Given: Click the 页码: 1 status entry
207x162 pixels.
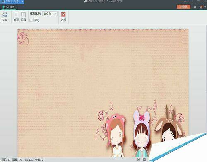Looking at the screenshot, I should pyautogui.click(x=5, y=160).
